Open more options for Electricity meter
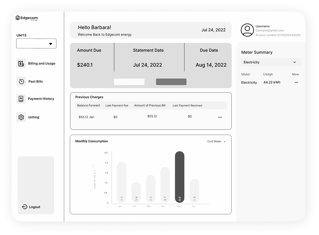This screenshot has width=319, height=235. pyautogui.click(x=296, y=83)
